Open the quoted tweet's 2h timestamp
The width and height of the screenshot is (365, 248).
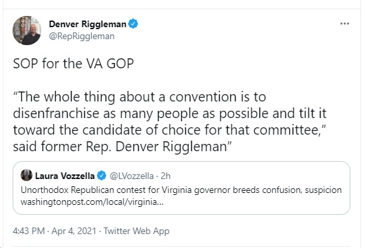[x=165, y=176]
